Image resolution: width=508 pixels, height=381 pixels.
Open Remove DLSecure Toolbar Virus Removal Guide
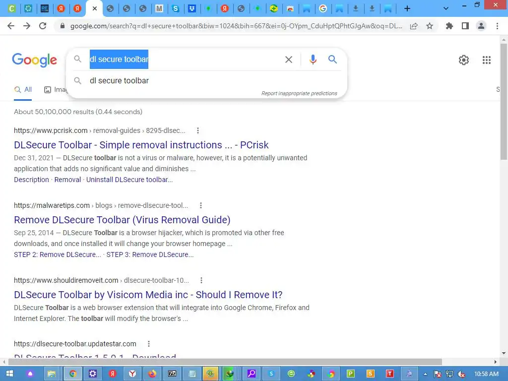[122, 220]
